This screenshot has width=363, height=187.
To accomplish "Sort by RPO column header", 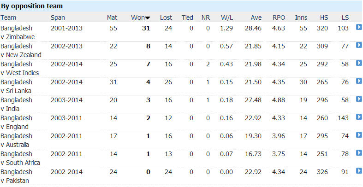I will pos(279,18).
